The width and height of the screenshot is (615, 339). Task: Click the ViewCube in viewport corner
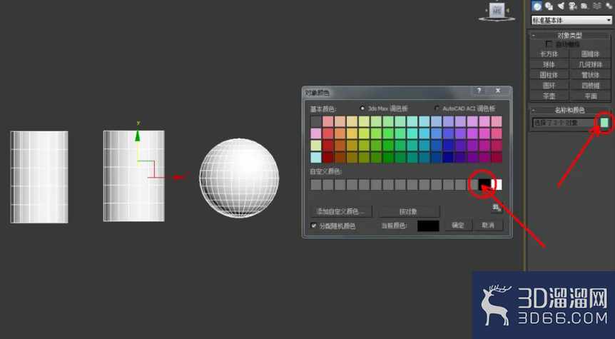[497, 11]
